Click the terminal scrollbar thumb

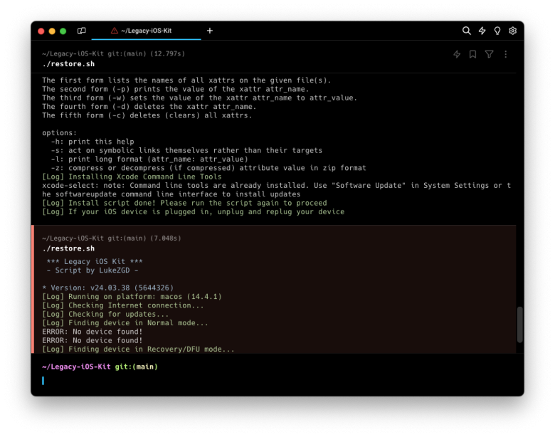point(519,325)
